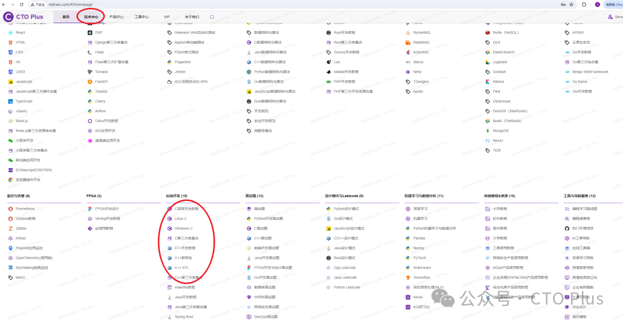The image size is (623, 323).
Task: Click the WeChat icon beside 小程序开发
Action: (10, 140)
